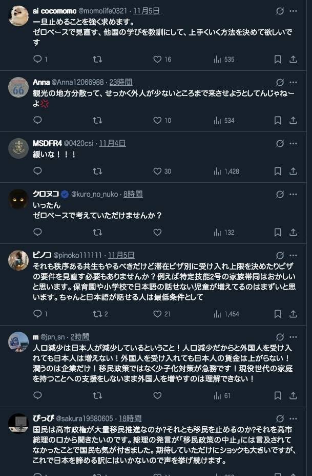Reply to the m @jpn_sn tweet
Image resolution: width=312 pixels, height=476 pixels.
pyautogui.click(x=37, y=395)
